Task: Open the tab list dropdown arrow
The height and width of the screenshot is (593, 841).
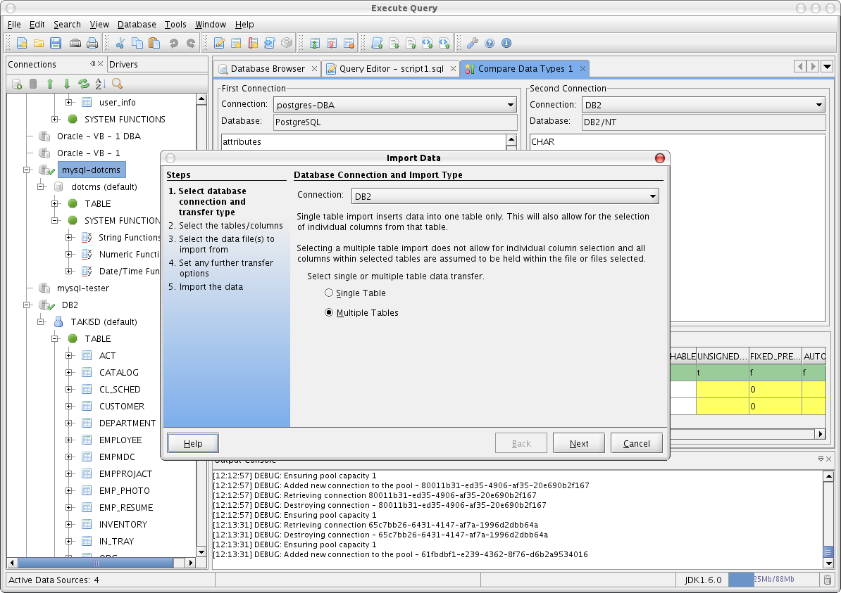Action: (827, 66)
